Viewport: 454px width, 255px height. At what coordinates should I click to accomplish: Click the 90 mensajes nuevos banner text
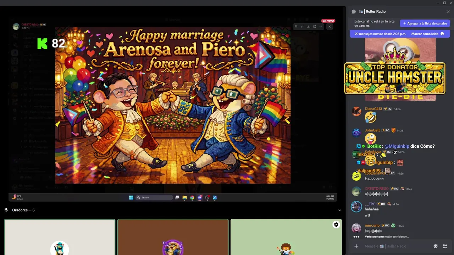tap(380, 34)
